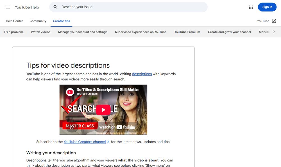Click the YouTube Creators channel avatar icon
Viewport: 281px width, 167px height.
[70, 92]
